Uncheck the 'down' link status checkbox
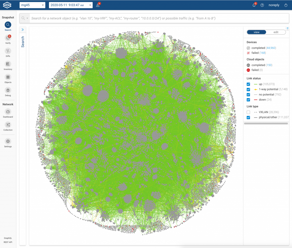 pyautogui.click(x=248, y=100)
